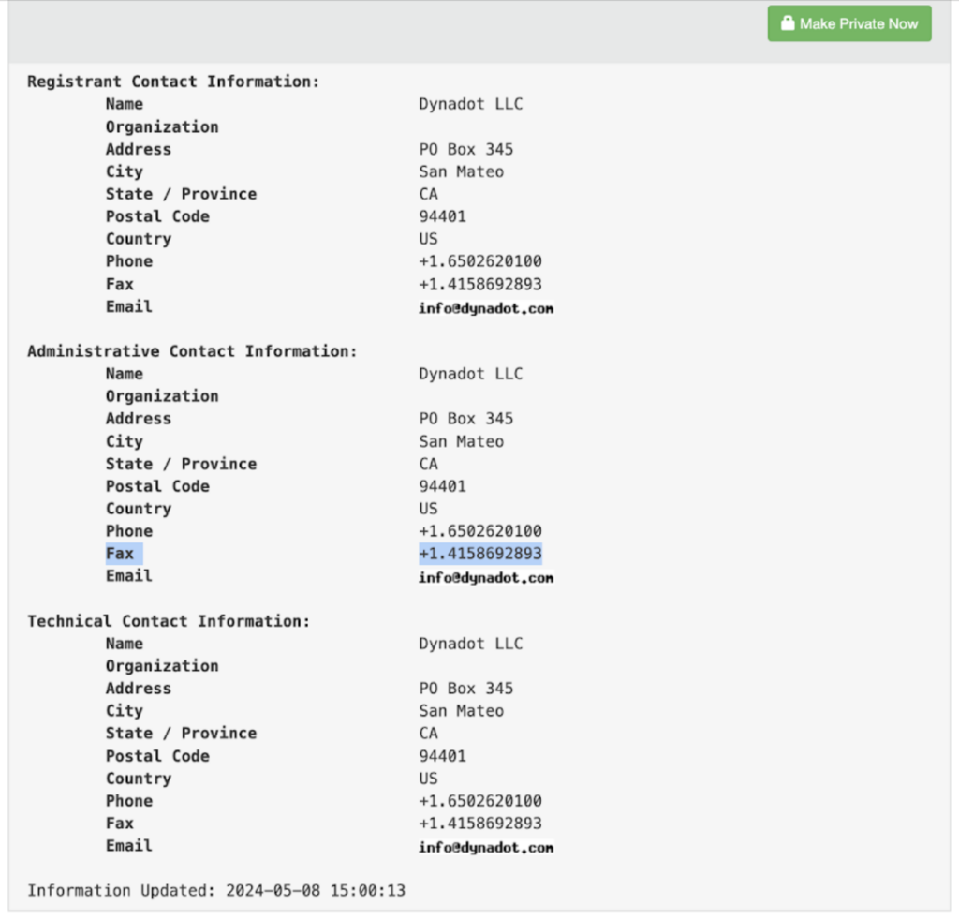959x920 pixels.
Task: Click the Organization label under Registrant Contact
Action: pos(162,126)
